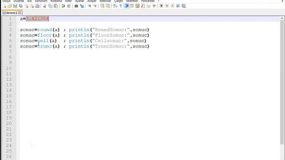Click the string "TruncSonuc:" on line 6

coord(111,46)
